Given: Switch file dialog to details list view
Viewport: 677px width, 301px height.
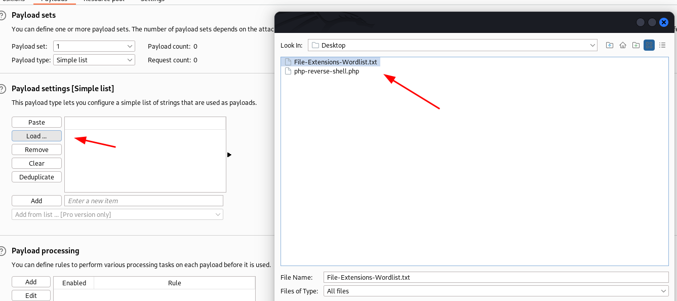Looking at the screenshot, I should click(x=662, y=45).
